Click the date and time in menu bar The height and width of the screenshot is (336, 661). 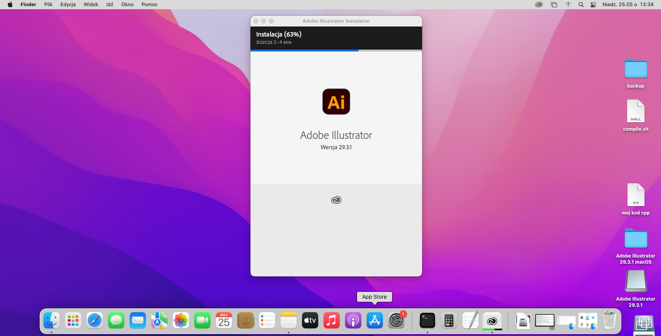click(628, 5)
